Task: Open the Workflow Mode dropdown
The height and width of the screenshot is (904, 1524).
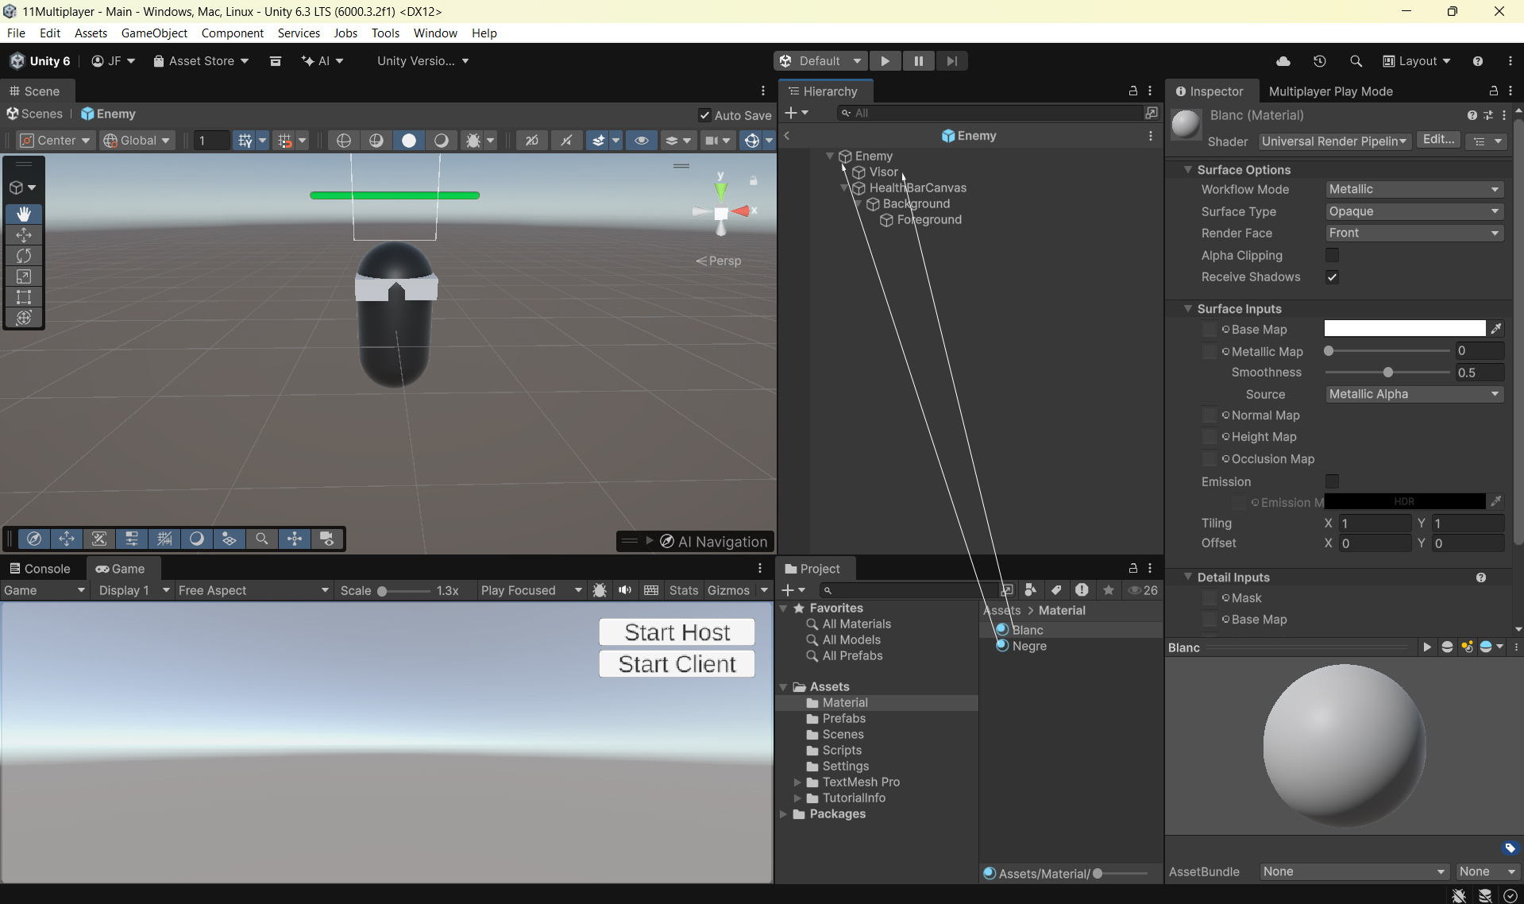Action: point(1414,189)
